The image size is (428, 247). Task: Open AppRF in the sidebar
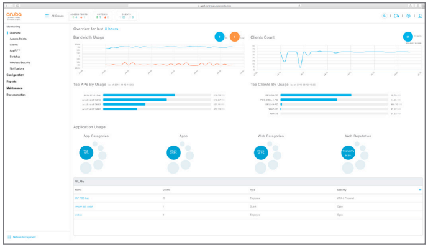click(x=15, y=50)
